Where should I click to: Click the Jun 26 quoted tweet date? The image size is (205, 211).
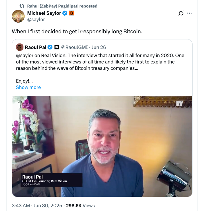(x=98, y=47)
